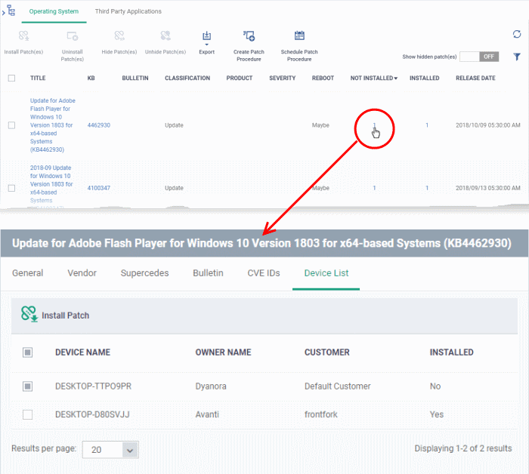
Task: Expand the Export dropdown arrow
Action: pos(206,45)
